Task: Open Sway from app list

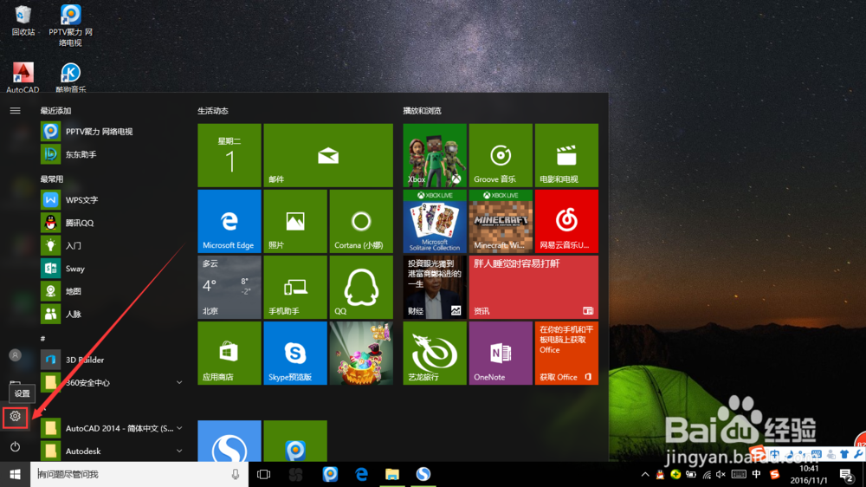Action: pos(112,268)
